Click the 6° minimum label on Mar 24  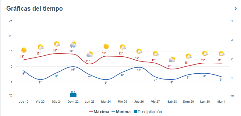pyautogui.click(x=106, y=83)
